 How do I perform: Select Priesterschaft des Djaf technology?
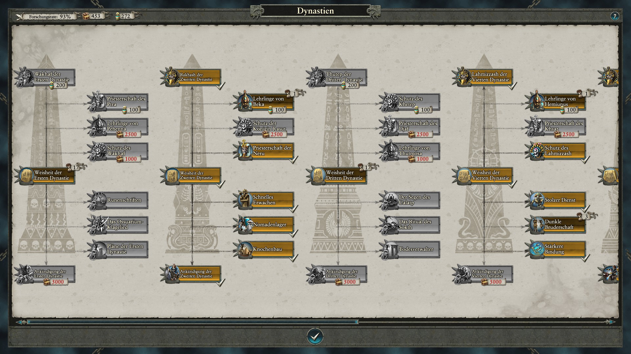[x=410, y=127]
